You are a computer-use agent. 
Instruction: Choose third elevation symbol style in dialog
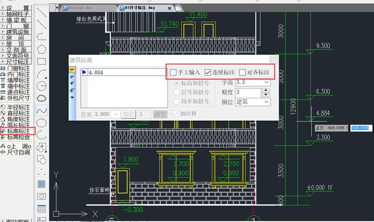(x=72, y=83)
